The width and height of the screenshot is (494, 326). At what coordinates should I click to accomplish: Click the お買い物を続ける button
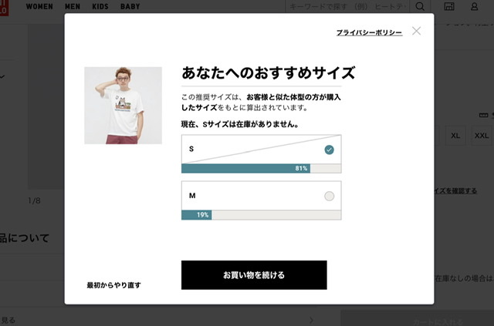[x=254, y=275]
